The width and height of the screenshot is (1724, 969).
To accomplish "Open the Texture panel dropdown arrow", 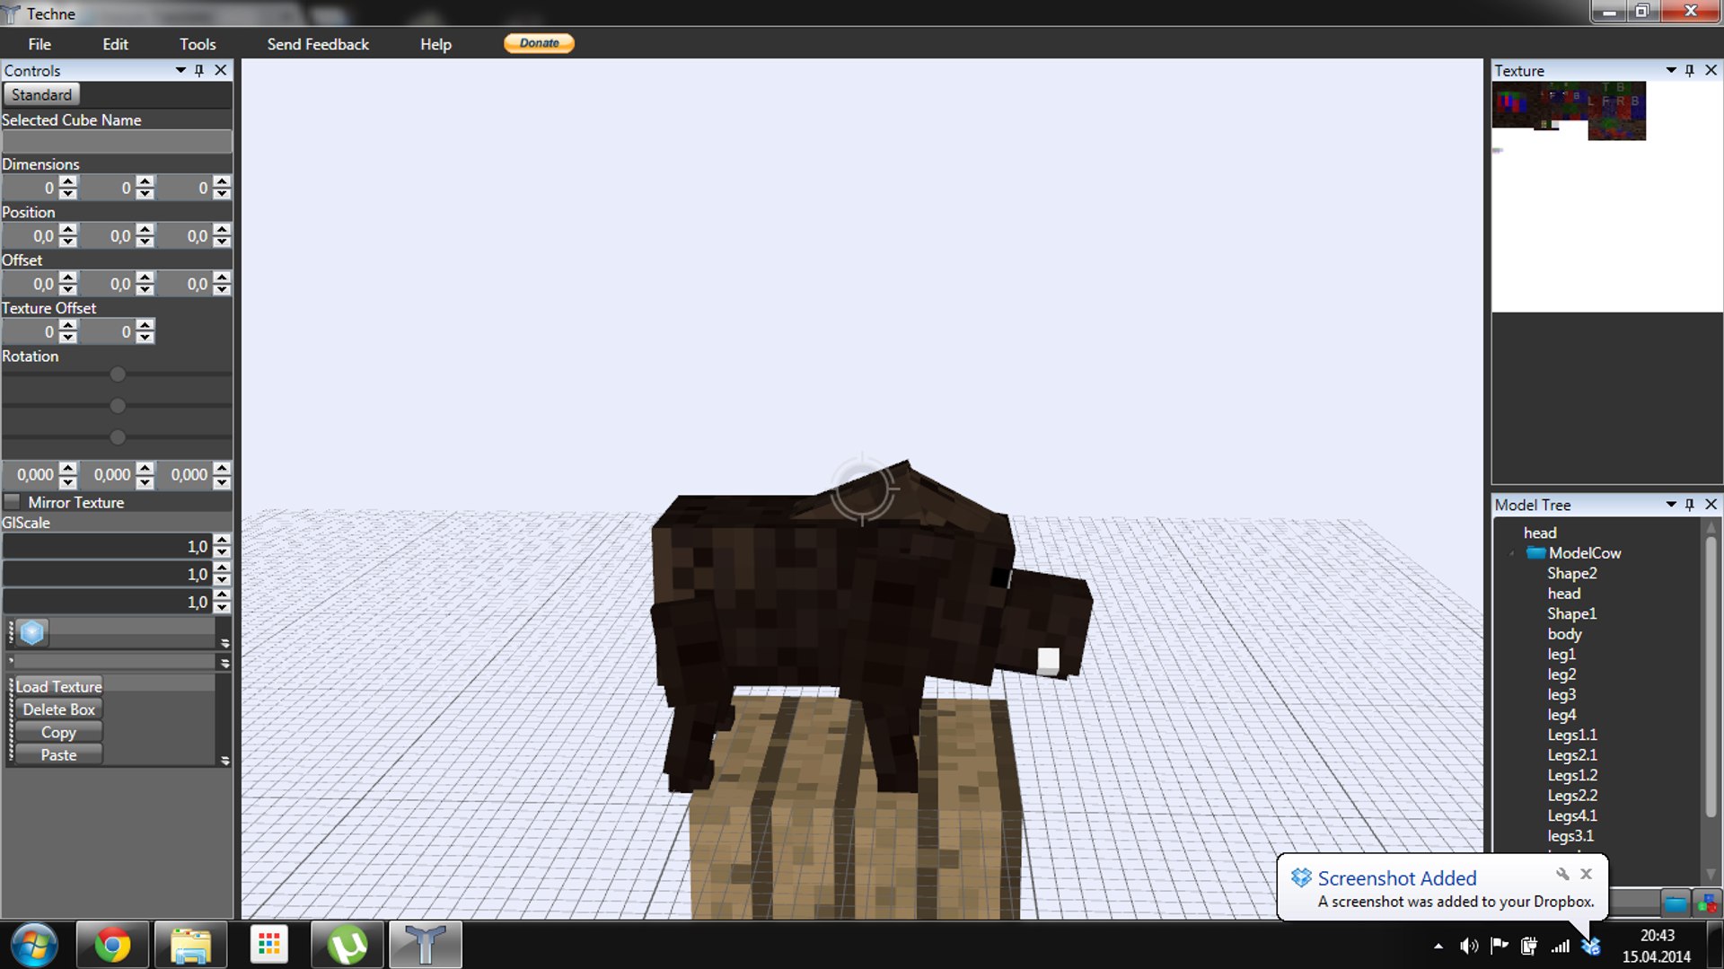I will point(1671,70).
